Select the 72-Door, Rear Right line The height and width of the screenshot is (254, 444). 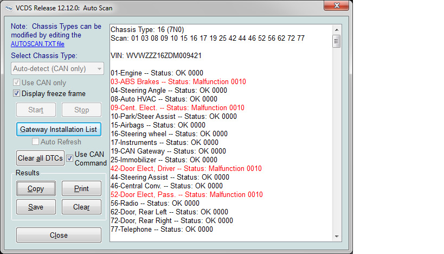[172, 220]
